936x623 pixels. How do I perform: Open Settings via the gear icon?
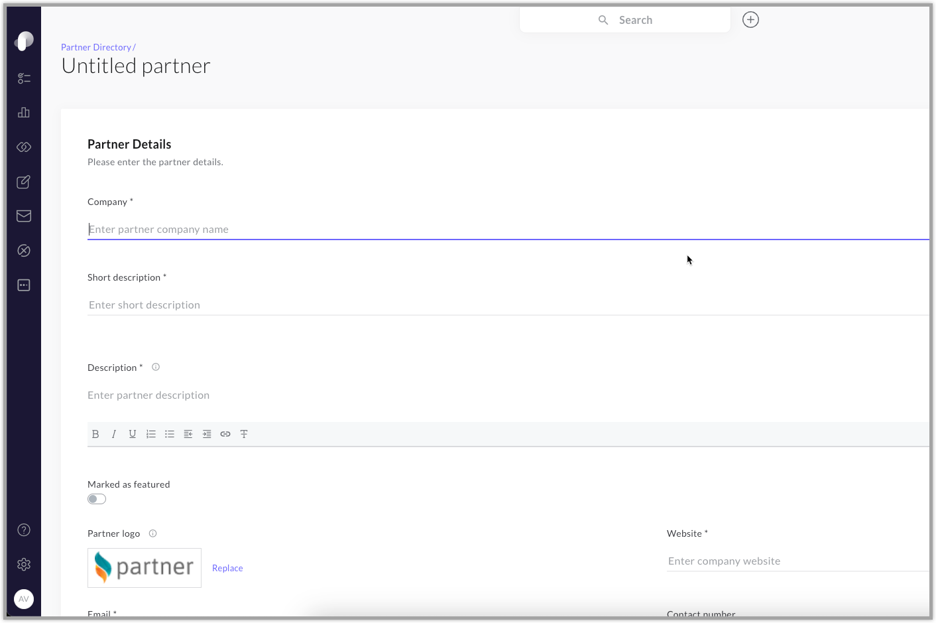coord(23,564)
